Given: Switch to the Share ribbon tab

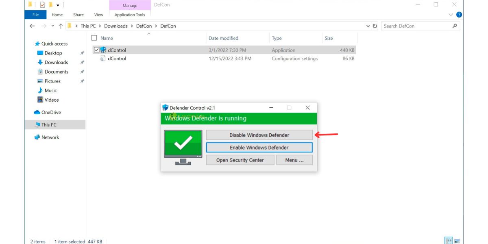Looking at the screenshot, I should [78, 15].
